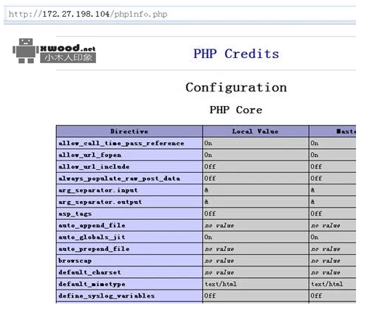Click the xwood.net robot logo
The width and height of the screenshot is (388, 315).
[x=54, y=51]
